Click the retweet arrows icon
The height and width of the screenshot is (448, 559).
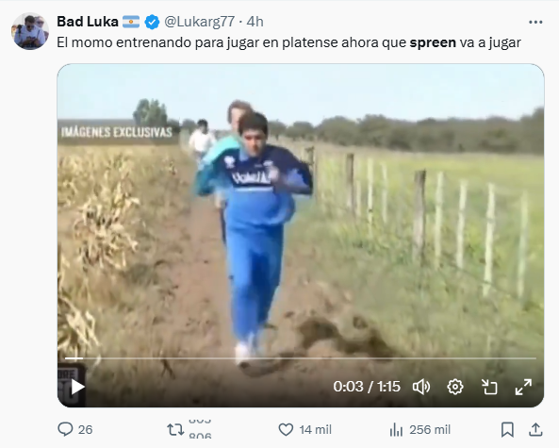click(x=175, y=429)
